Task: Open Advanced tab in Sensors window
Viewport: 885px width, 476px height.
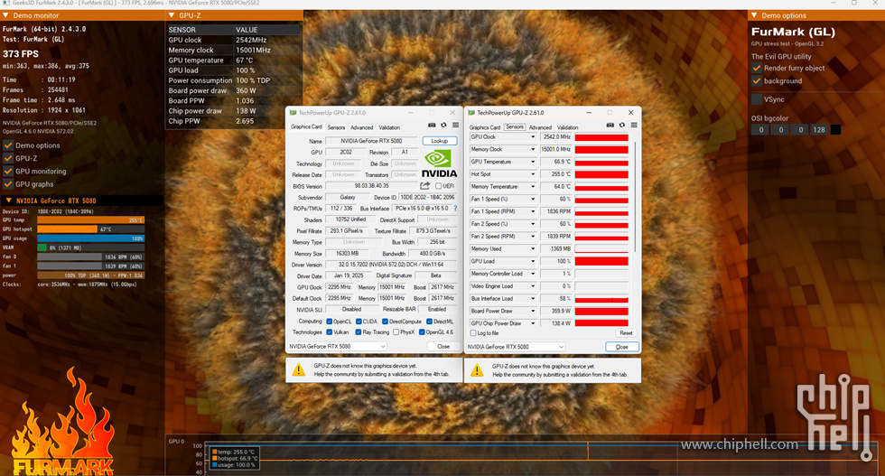Action: coord(540,127)
